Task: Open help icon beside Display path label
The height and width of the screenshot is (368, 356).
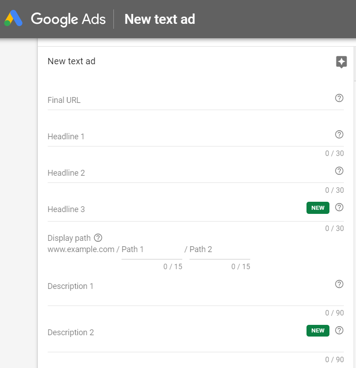Action: coord(98,238)
